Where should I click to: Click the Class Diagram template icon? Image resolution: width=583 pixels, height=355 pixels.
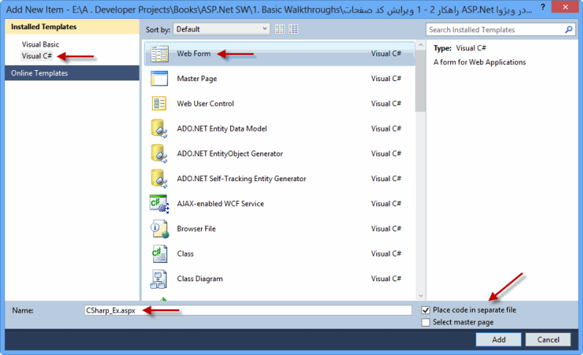[159, 279]
